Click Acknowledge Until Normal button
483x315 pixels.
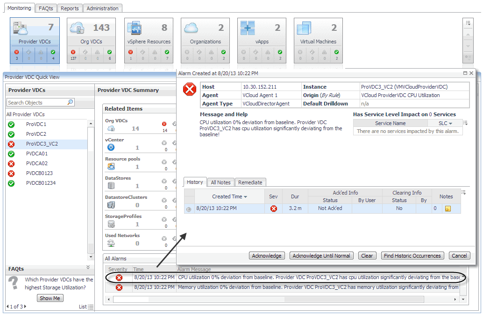click(x=321, y=256)
